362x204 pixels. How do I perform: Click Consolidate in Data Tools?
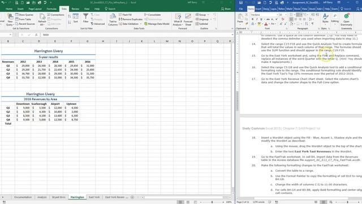click(153, 15)
